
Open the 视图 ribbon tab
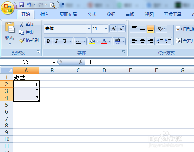149,14
